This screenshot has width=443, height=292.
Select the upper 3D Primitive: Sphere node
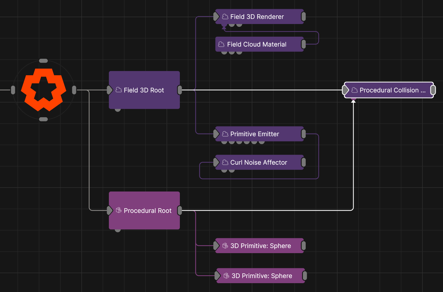[x=260, y=246]
